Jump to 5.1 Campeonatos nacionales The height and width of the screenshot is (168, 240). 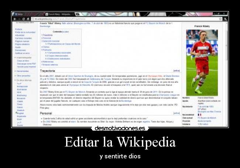(x=58, y=53)
